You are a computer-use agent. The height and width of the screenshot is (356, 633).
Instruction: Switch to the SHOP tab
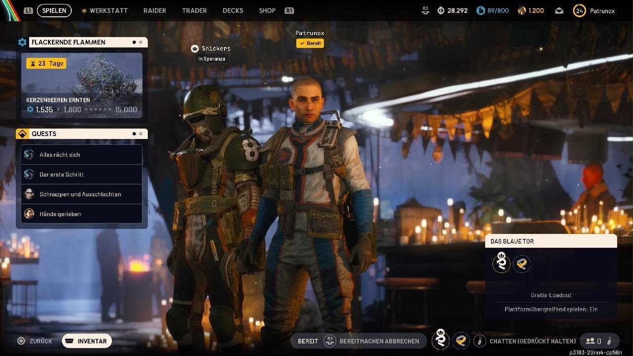point(267,10)
